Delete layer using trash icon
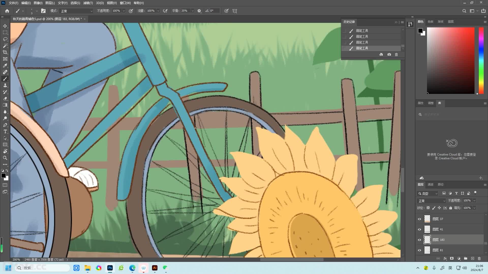The image size is (488, 274). 479,259
